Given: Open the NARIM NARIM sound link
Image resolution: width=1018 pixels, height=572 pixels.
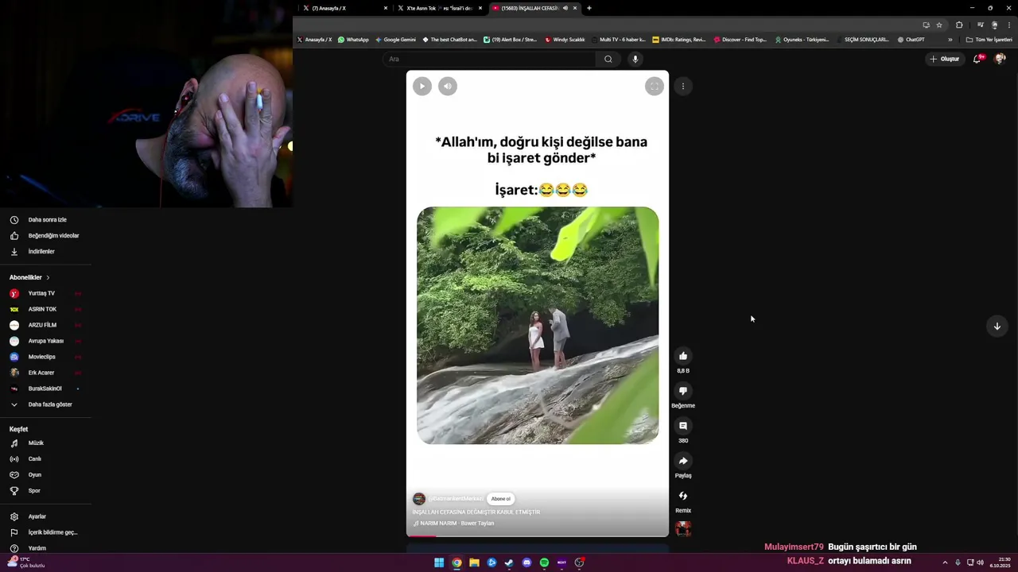Looking at the screenshot, I should point(457,524).
